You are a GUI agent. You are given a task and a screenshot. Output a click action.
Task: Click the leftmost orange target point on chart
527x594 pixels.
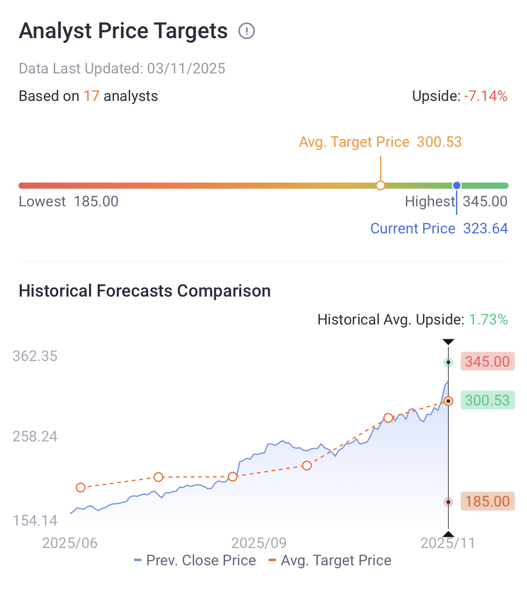click(80, 487)
